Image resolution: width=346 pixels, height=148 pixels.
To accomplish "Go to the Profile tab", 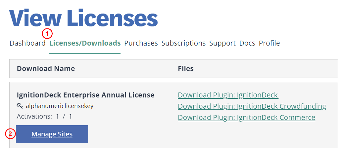I will (269, 43).
